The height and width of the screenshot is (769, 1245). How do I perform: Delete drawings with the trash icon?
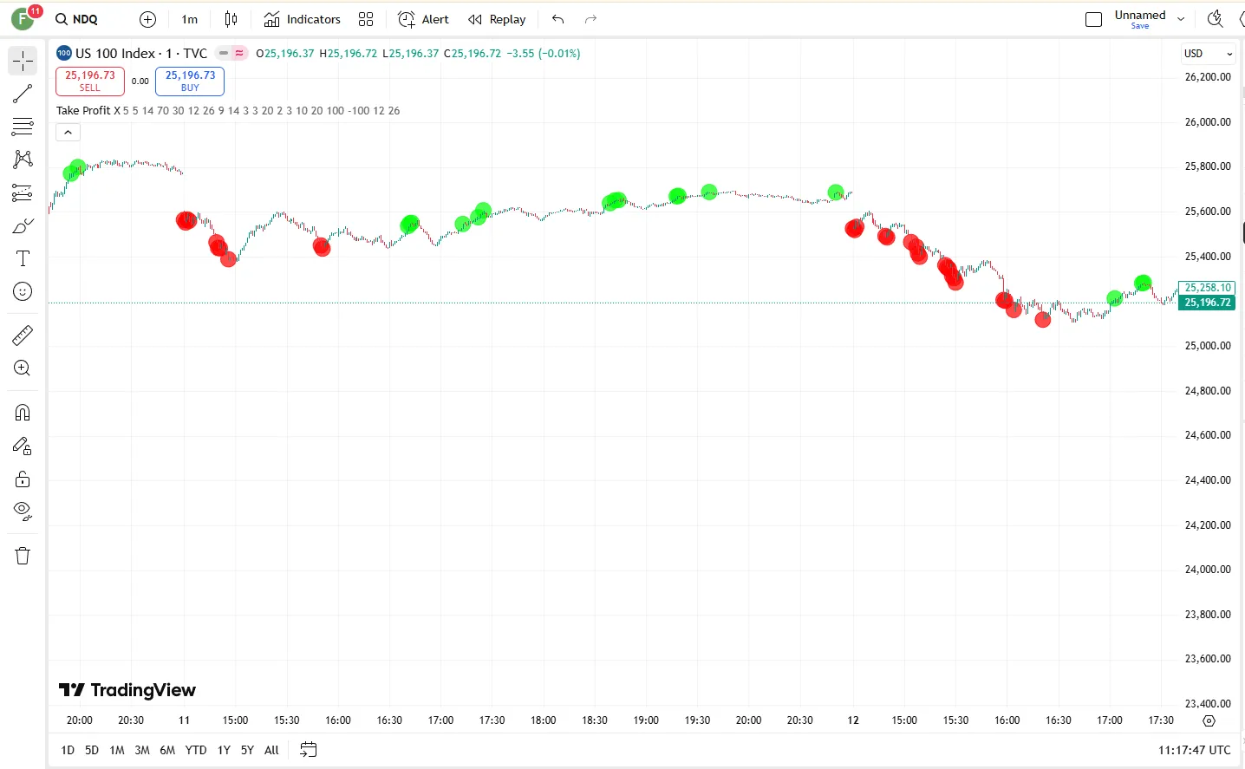coord(23,556)
